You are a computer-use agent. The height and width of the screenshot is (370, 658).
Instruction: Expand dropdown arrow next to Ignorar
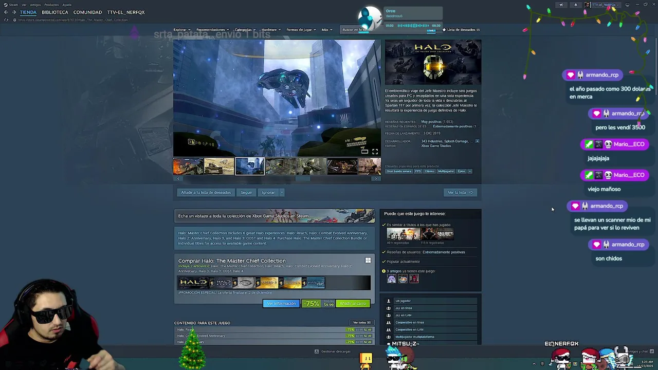click(282, 192)
